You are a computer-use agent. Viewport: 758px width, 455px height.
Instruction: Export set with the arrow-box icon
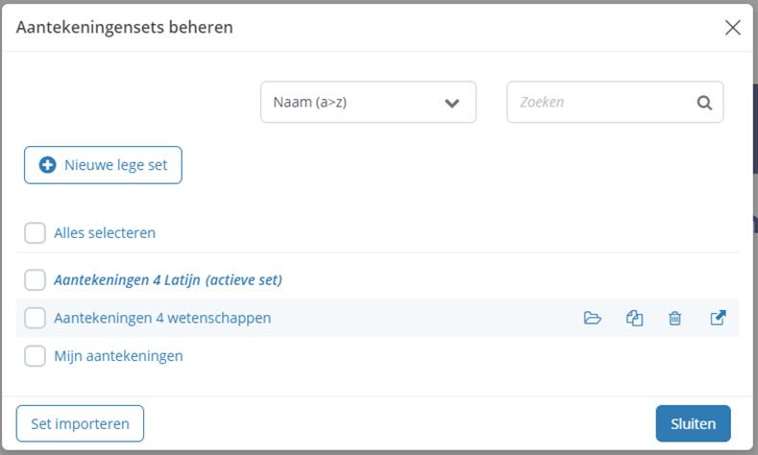pyautogui.click(x=718, y=318)
